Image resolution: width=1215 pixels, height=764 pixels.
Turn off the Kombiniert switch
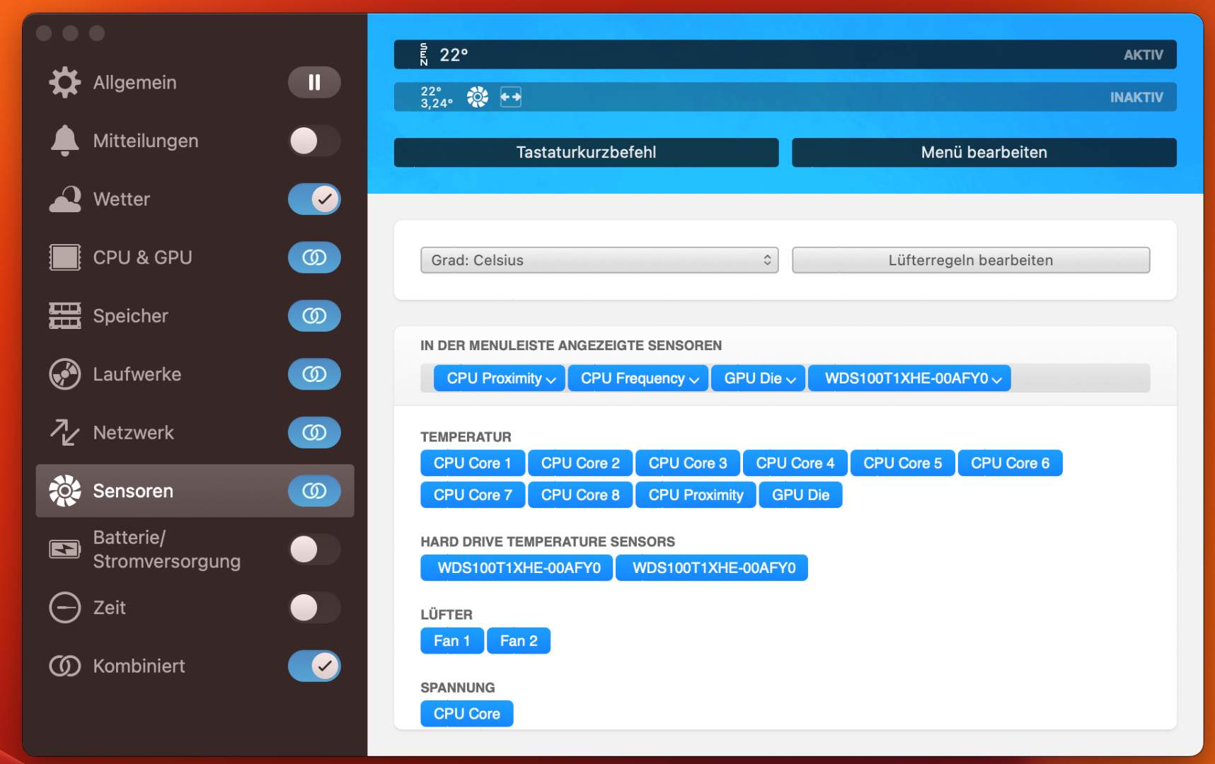314,666
